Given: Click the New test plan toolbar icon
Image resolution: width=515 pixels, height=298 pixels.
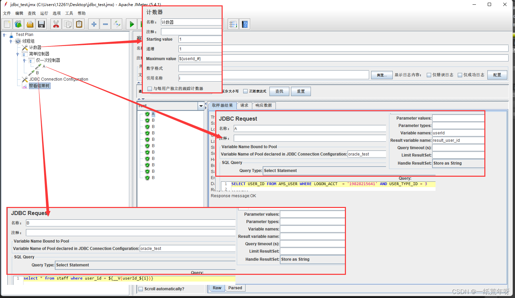Looking at the screenshot, I should (7, 24).
